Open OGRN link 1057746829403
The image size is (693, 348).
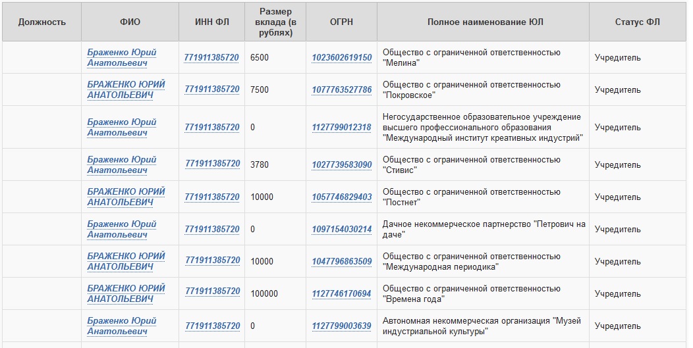(341, 197)
